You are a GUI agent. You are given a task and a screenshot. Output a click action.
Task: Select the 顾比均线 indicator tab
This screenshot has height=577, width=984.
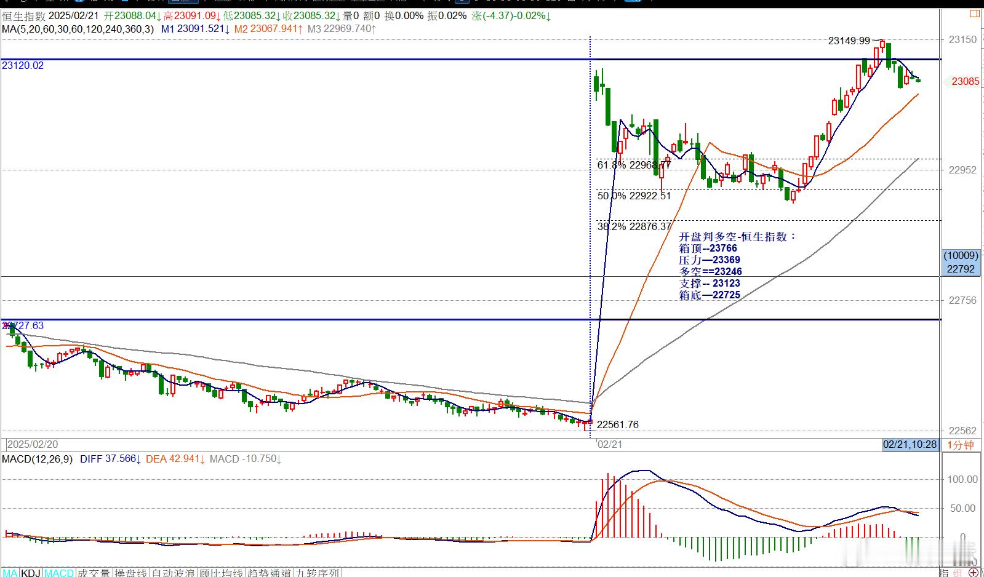click(222, 573)
